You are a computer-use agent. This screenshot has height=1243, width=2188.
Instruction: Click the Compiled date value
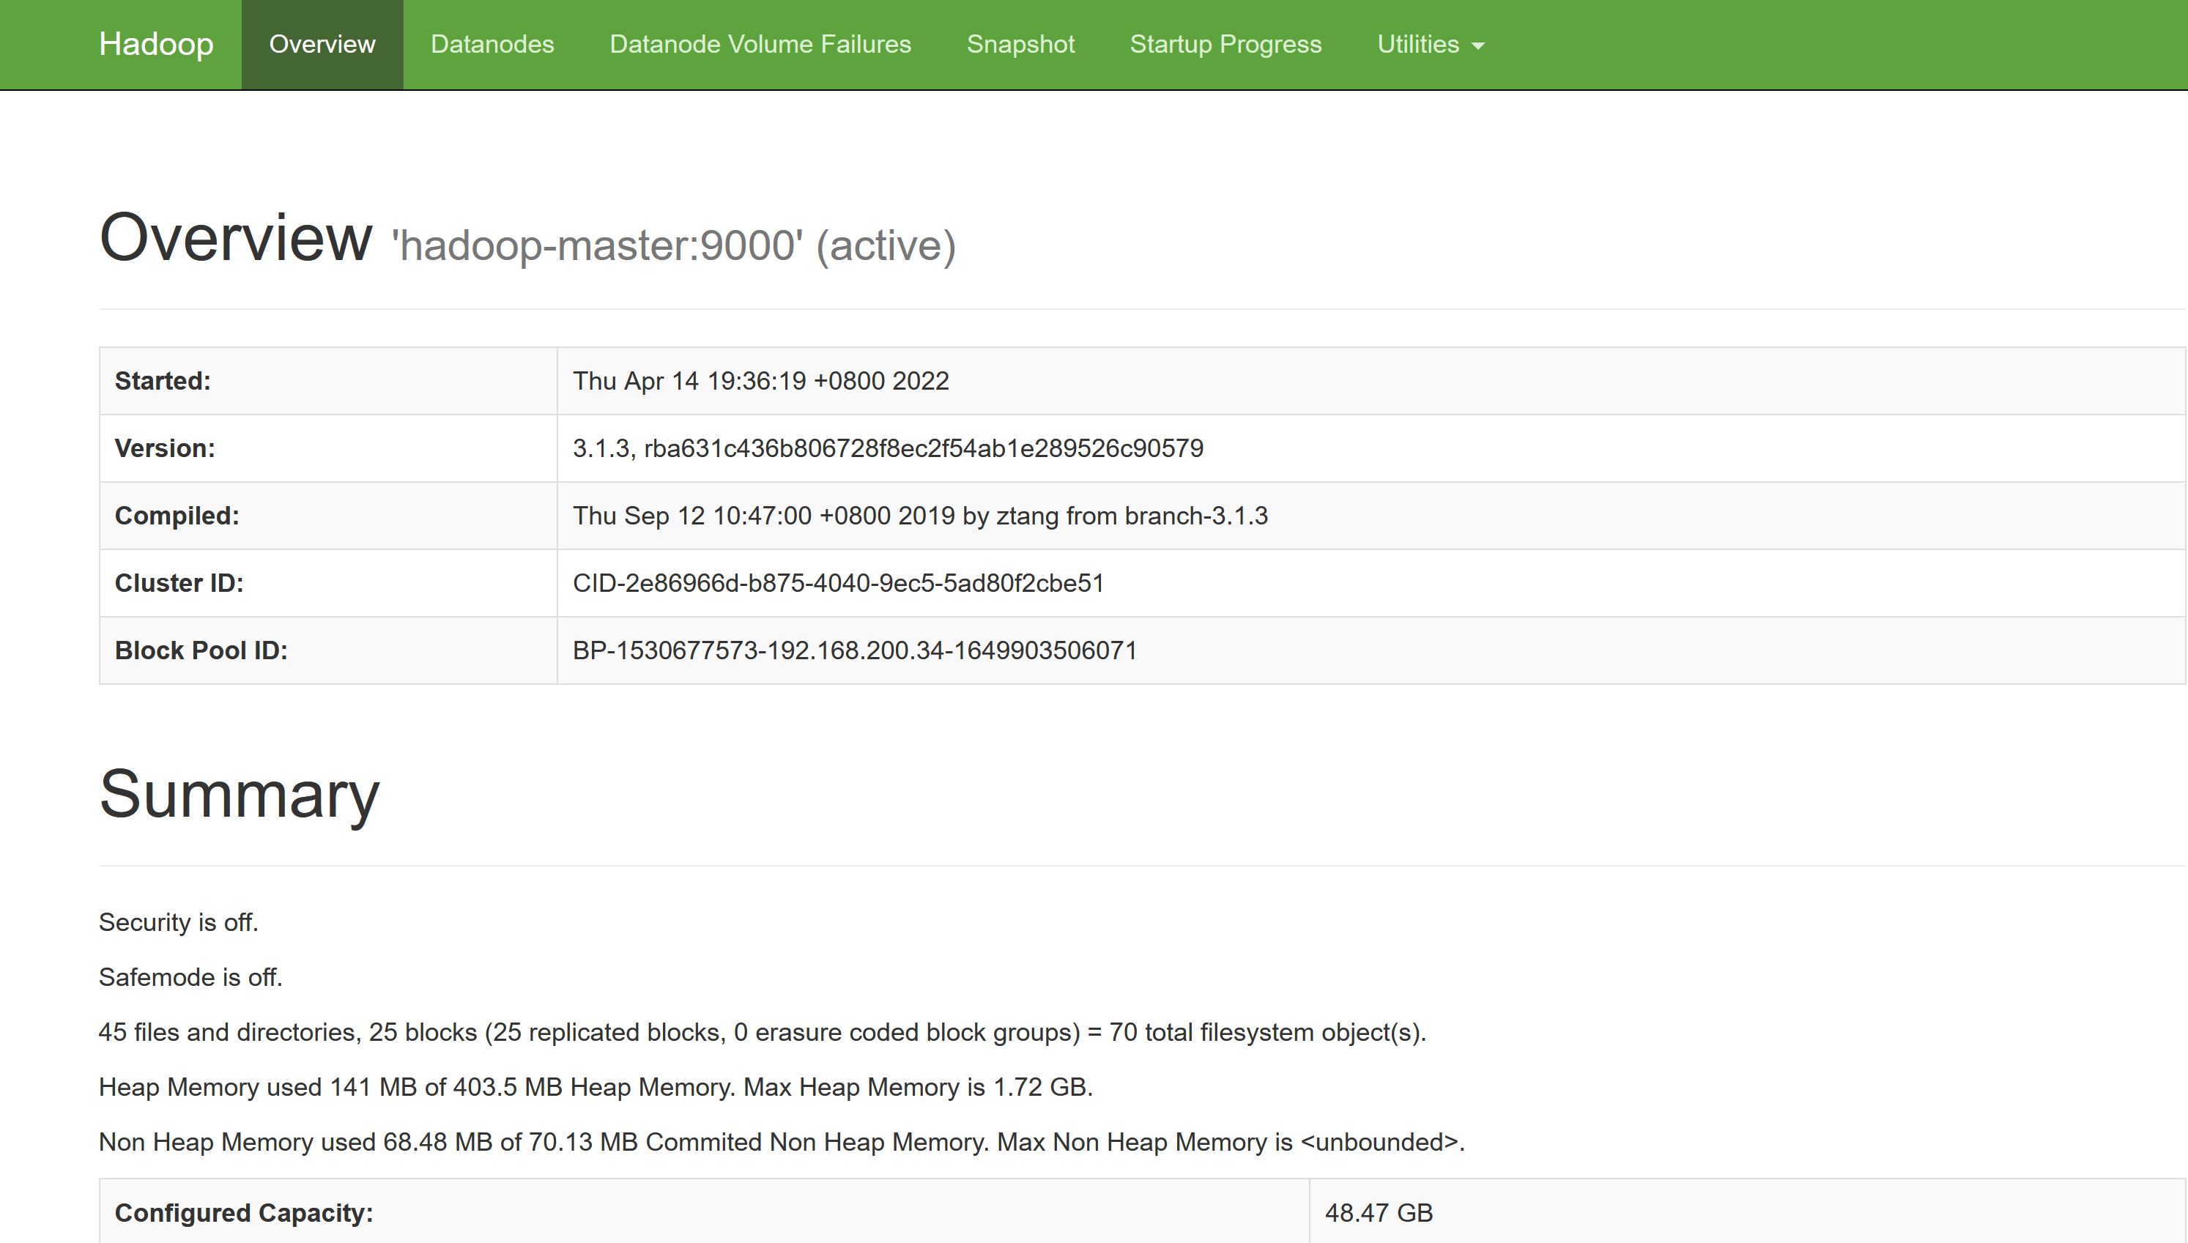tap(920, 516)
